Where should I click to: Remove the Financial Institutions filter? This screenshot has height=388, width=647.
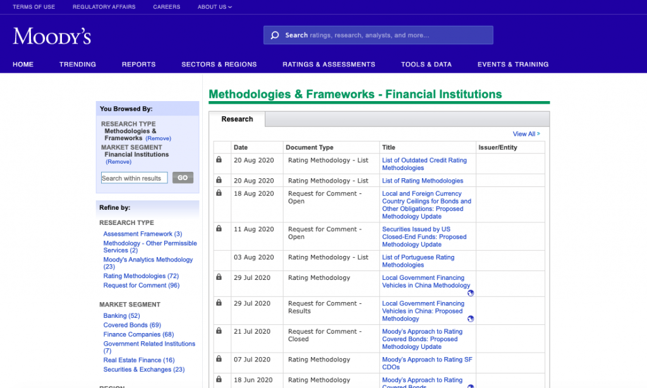(x=118, y=162)
